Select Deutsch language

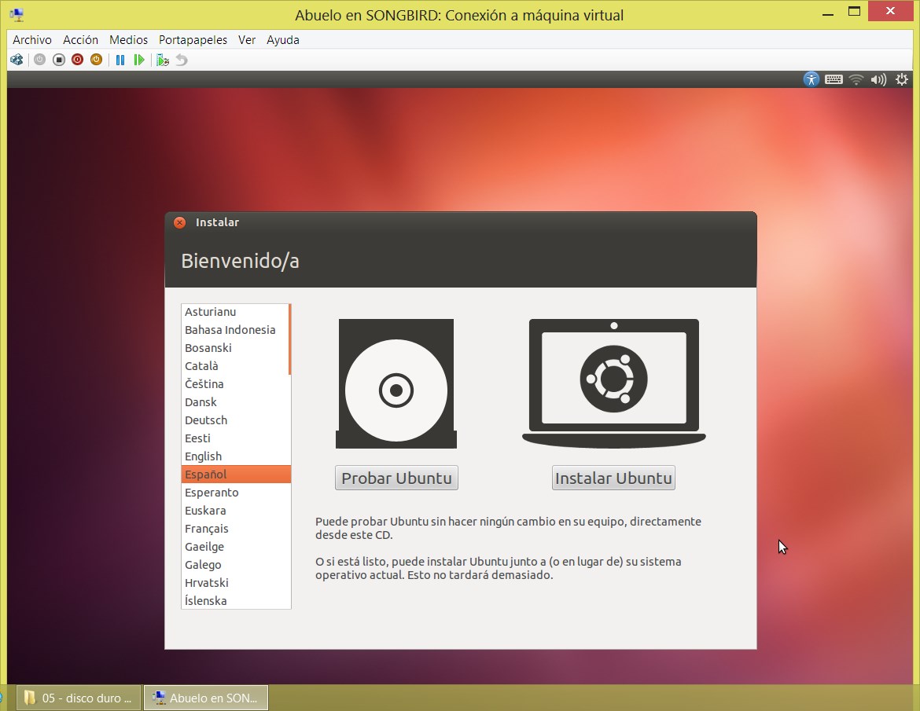pos(235,420)
